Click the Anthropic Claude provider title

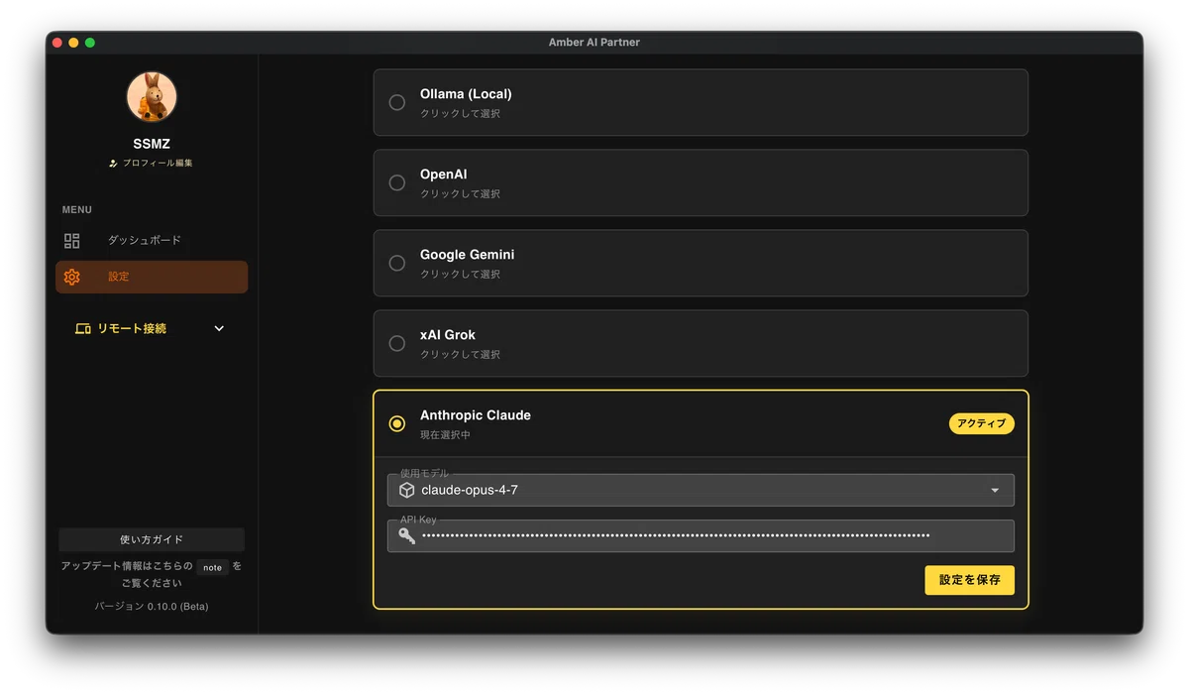pyautogui.click(x=476, y=415)
